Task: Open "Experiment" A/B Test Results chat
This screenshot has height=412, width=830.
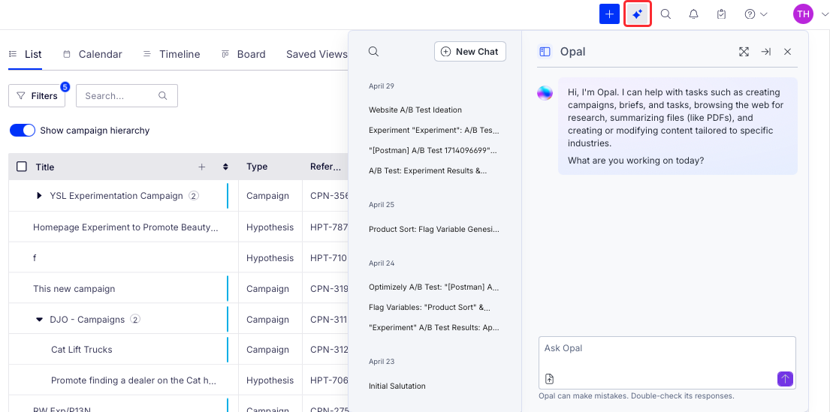Action: point(433,327)
